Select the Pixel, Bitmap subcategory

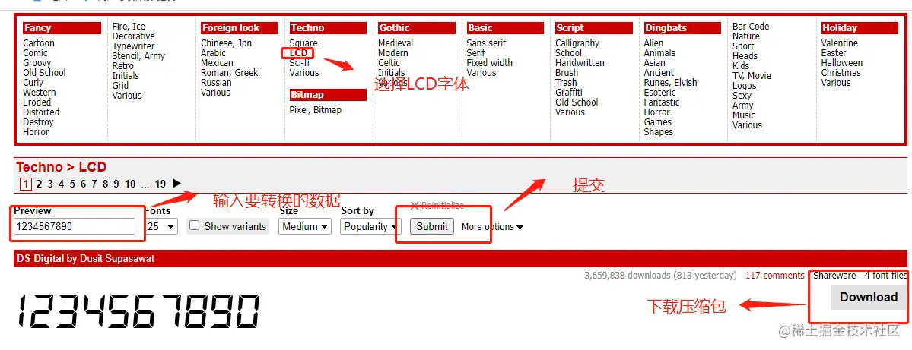[315, 109]
